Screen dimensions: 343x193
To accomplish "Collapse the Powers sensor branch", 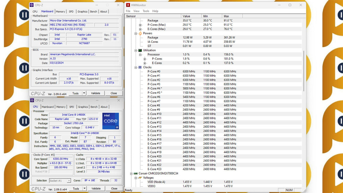I will click(136, 34).
